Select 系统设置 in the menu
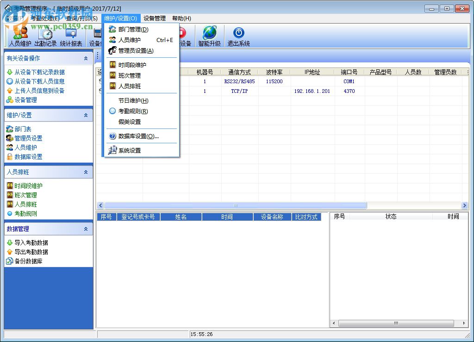 129,151
